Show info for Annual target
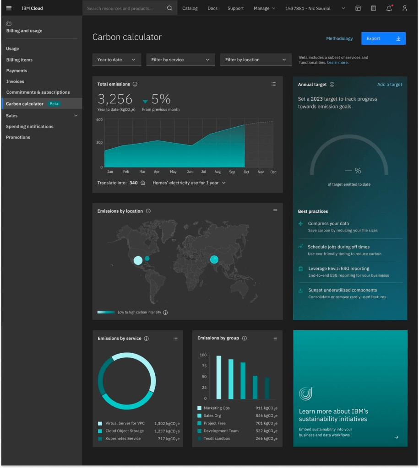Image resolution: width=419 pixels, height=468 pixels. coord(332,85)
